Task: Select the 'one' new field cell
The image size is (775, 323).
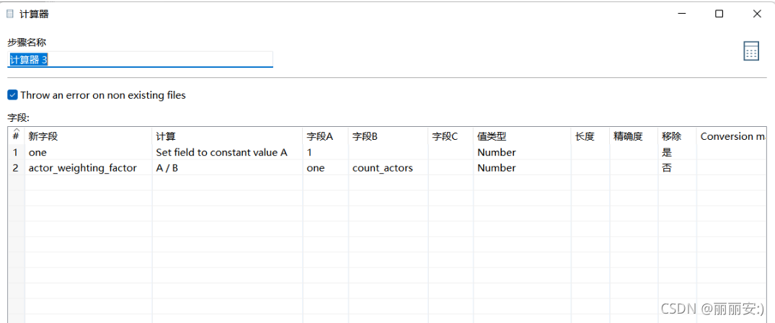Action: [x=89, y=152]
